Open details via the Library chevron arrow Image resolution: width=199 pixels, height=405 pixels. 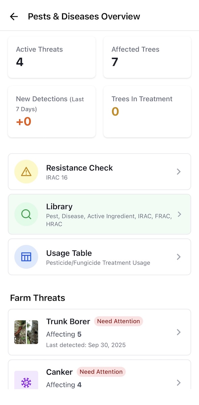click(179, 214)
